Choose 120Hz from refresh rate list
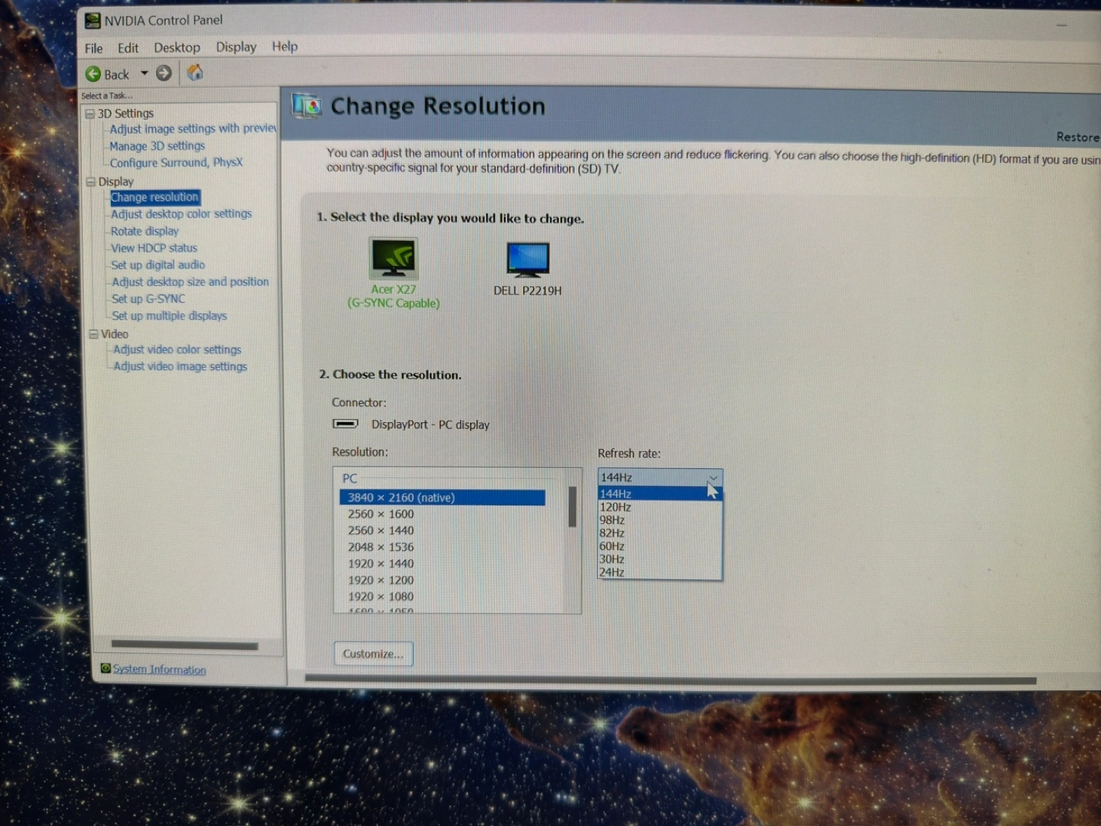Screen dimensions: 1101x826 (x=615, y=507)
